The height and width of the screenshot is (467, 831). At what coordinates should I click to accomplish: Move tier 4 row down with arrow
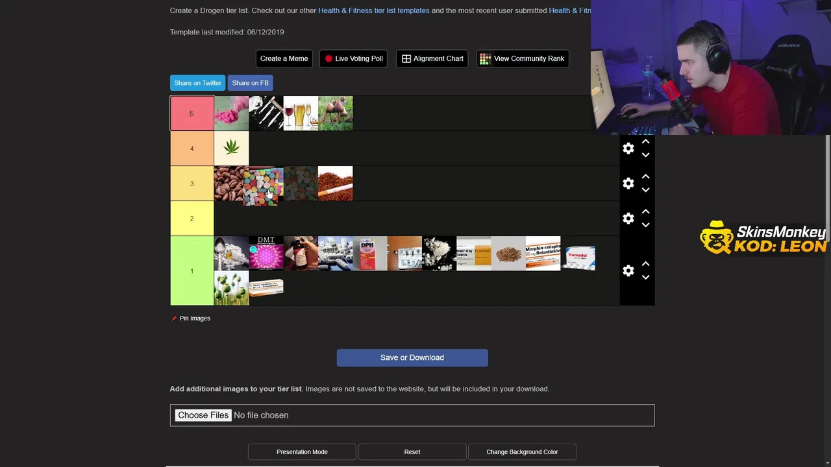[x=645, y=155]
